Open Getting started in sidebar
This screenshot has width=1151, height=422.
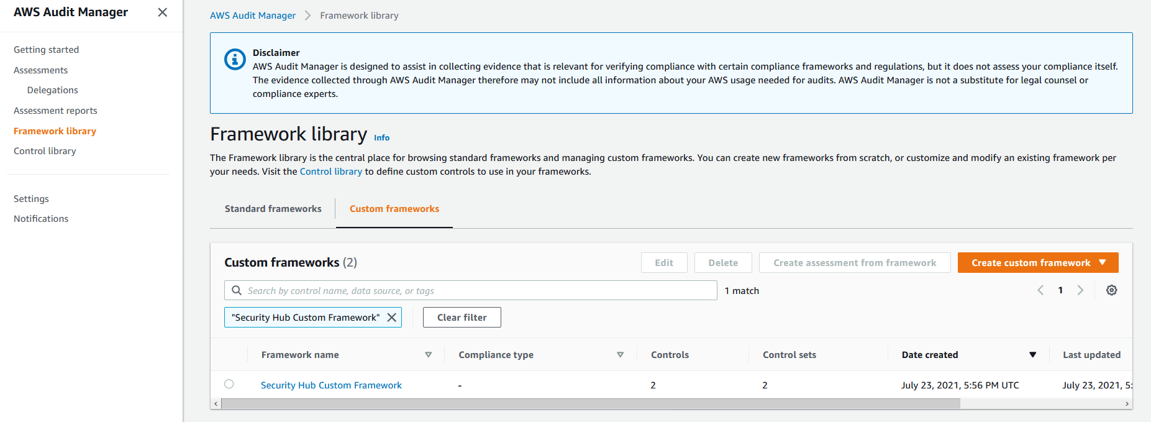pyautogui.click(x=47, y=50)
